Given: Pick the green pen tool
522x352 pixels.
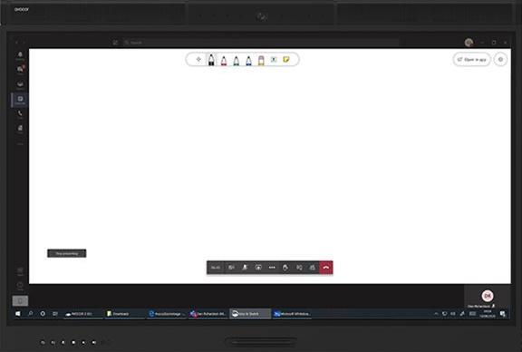Looking at the screenshot, I should [236, 60].
